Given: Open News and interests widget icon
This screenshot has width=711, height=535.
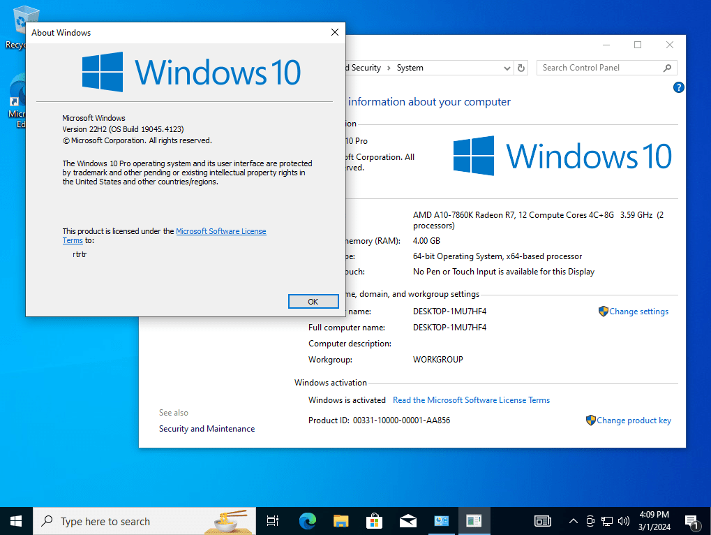Looking at the screenshot, I should tap(542, 521).
